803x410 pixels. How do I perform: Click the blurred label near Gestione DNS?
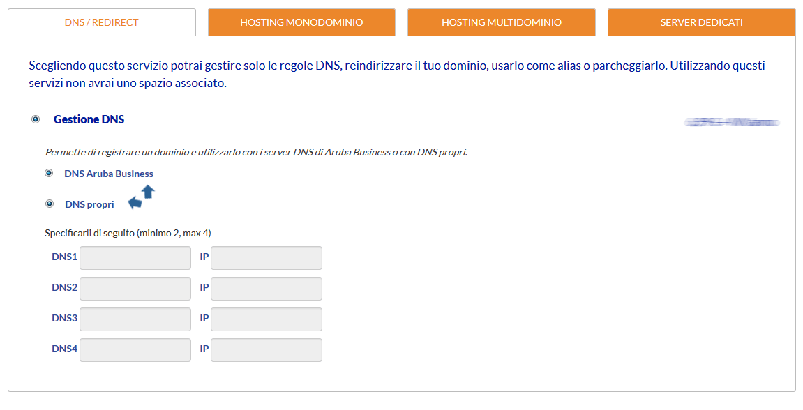730,121
